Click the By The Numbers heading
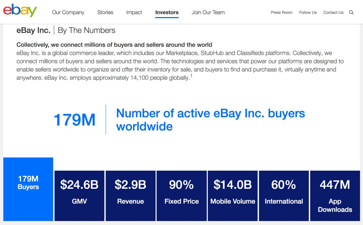 (86, 30)
